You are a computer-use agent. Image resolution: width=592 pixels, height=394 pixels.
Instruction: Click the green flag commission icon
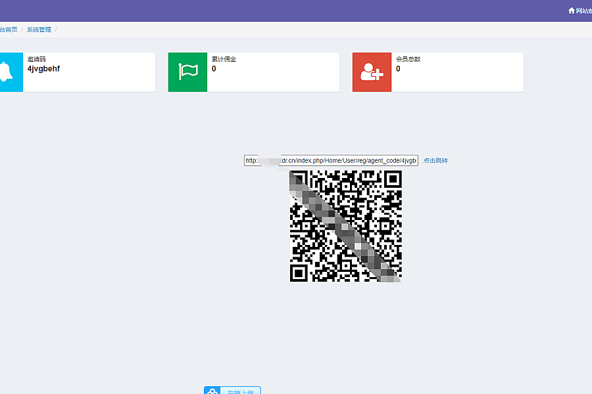[187, 72]
